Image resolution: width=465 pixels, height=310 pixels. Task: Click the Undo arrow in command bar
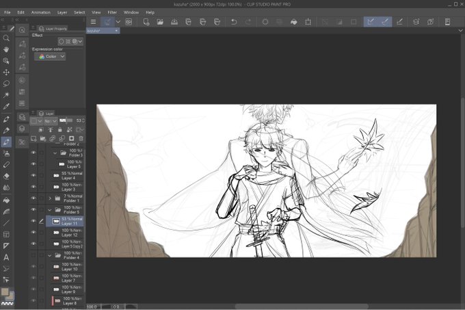point(234,22)
